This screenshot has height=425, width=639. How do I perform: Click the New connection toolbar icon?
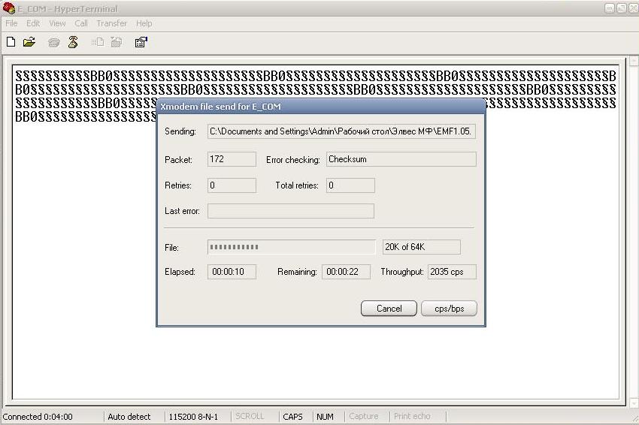11,42
